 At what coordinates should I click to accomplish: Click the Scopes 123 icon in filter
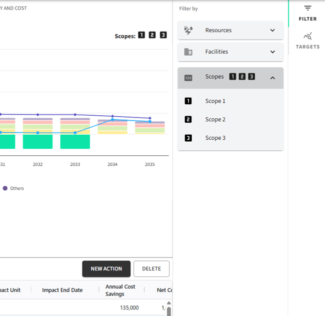coord(188,78)
